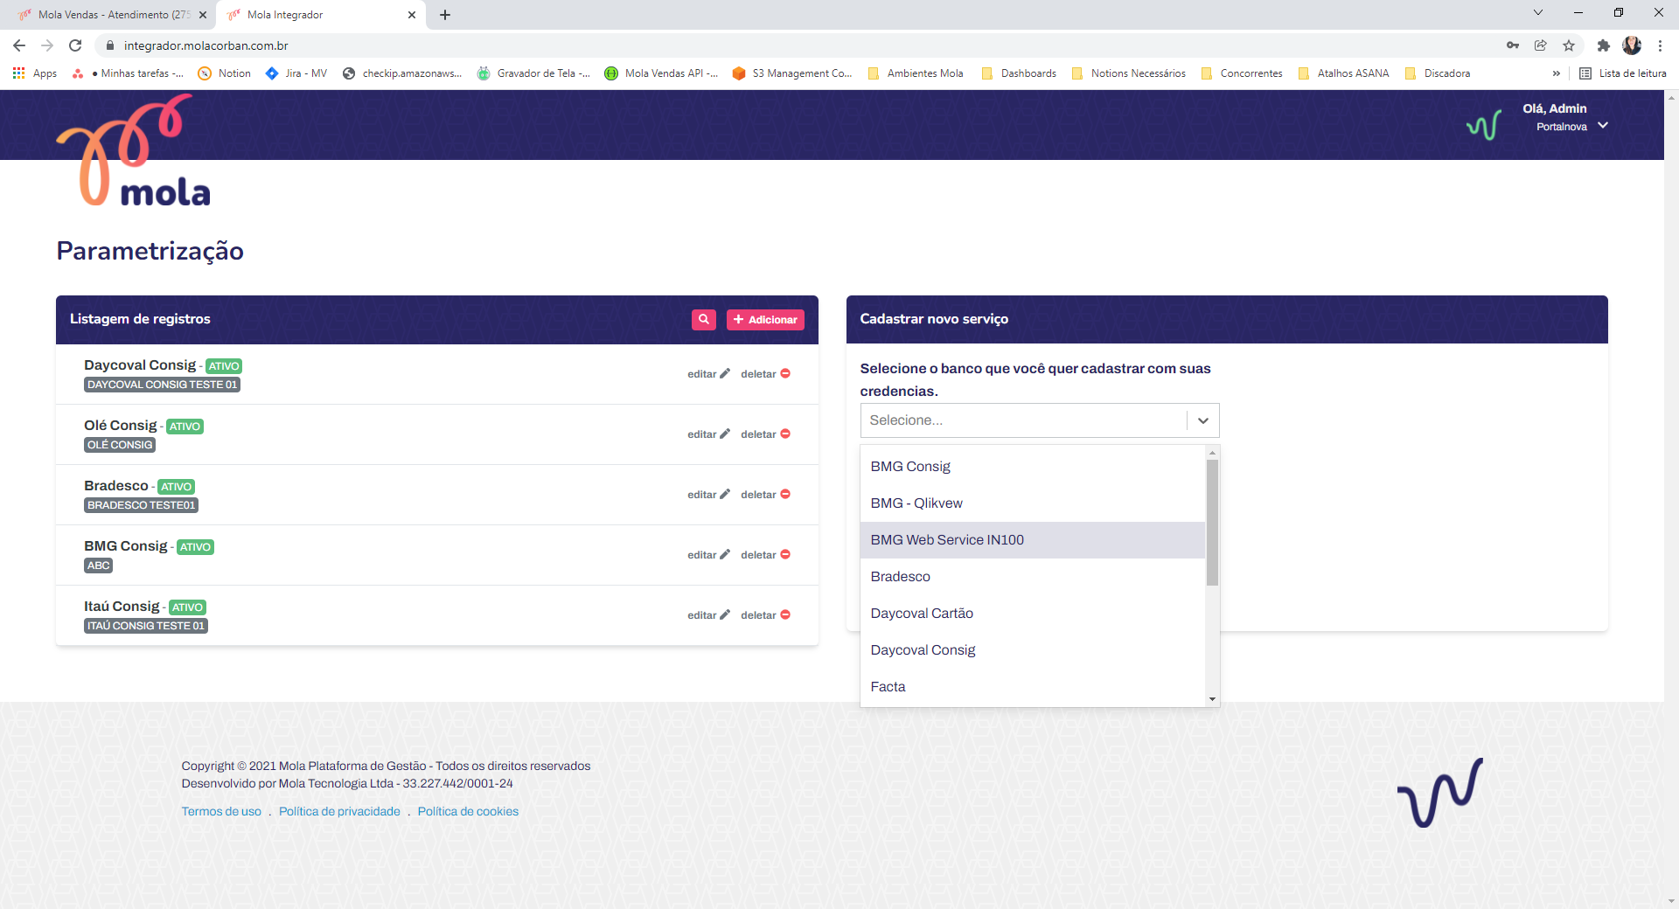Viewport: 1679px width, 909px height.
Task: Reload the current page
Action: pyautogui.click(x=75, y=45)
